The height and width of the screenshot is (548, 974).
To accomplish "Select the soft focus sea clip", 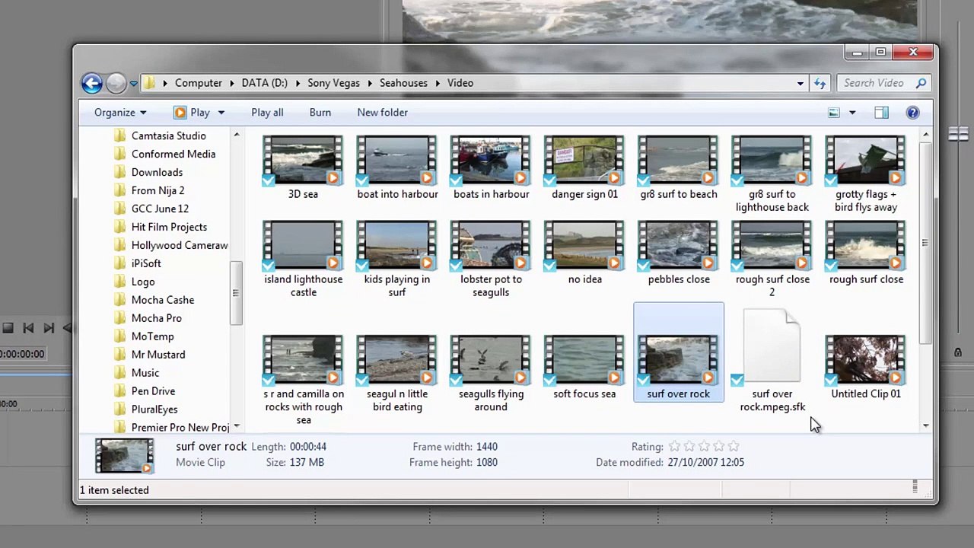I will pyautogui.click(x=584, y=368).
